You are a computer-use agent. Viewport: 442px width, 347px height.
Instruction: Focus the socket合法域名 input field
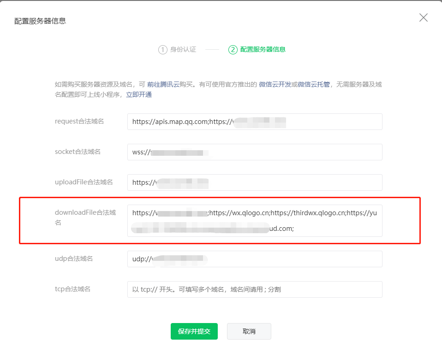[x=255, y=152]
